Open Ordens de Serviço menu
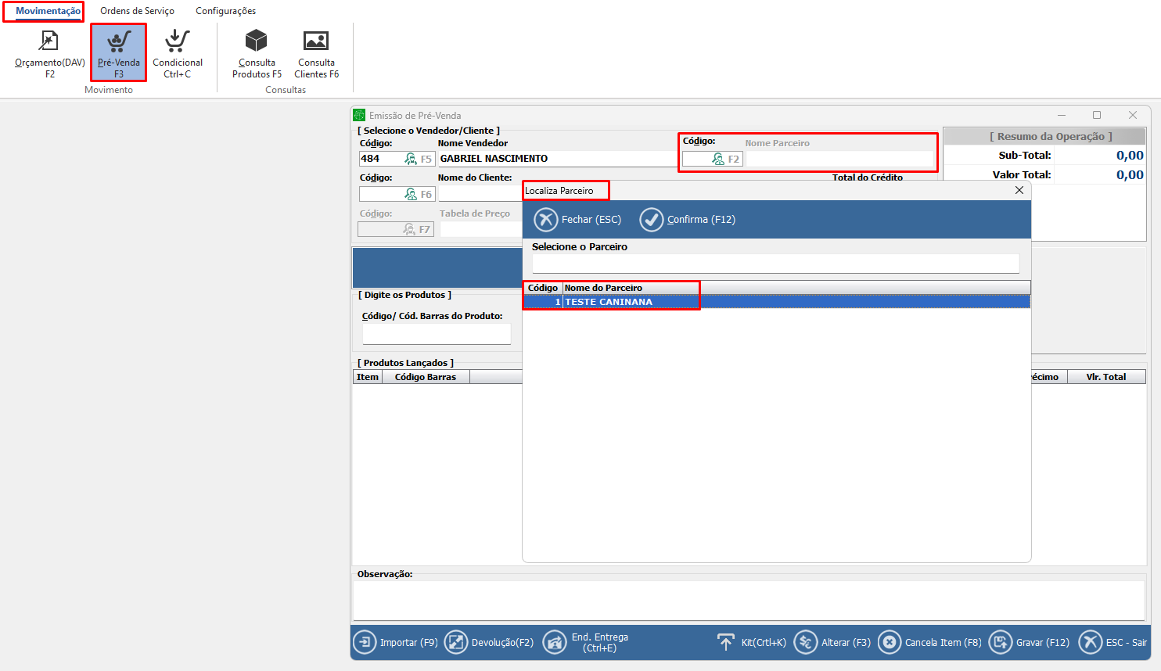Image resolution: width=1161 pixels, height=671 pixels. 137,11
